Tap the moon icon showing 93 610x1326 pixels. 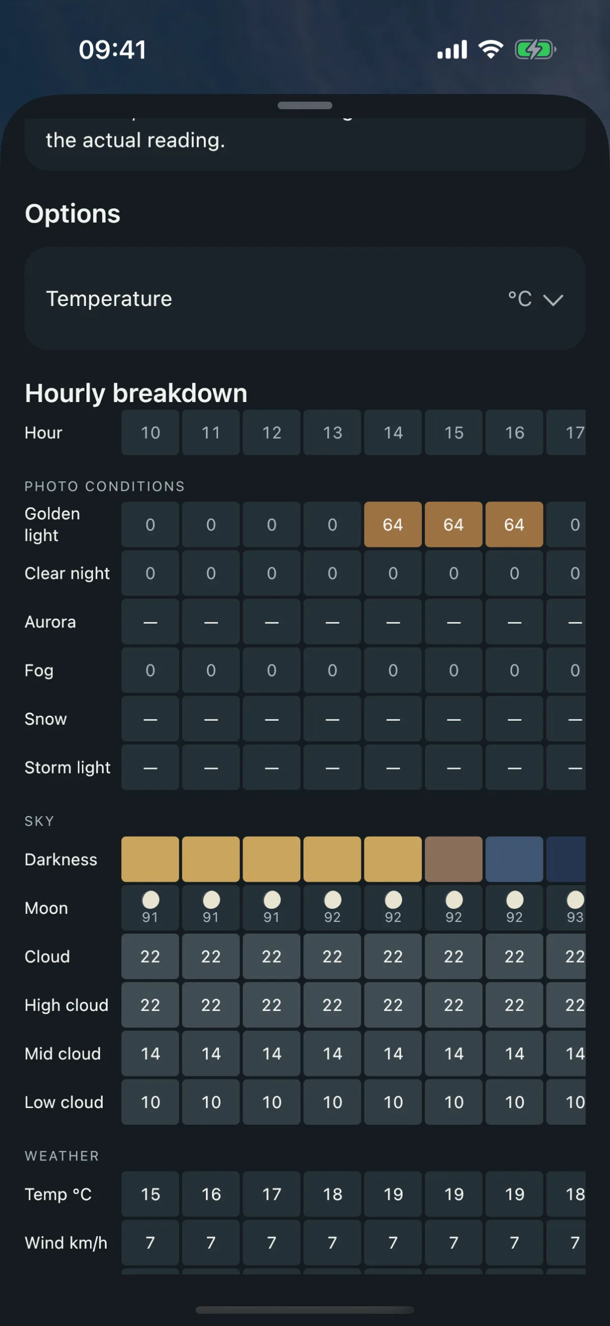pyautogui.click(x=575, y=900)
